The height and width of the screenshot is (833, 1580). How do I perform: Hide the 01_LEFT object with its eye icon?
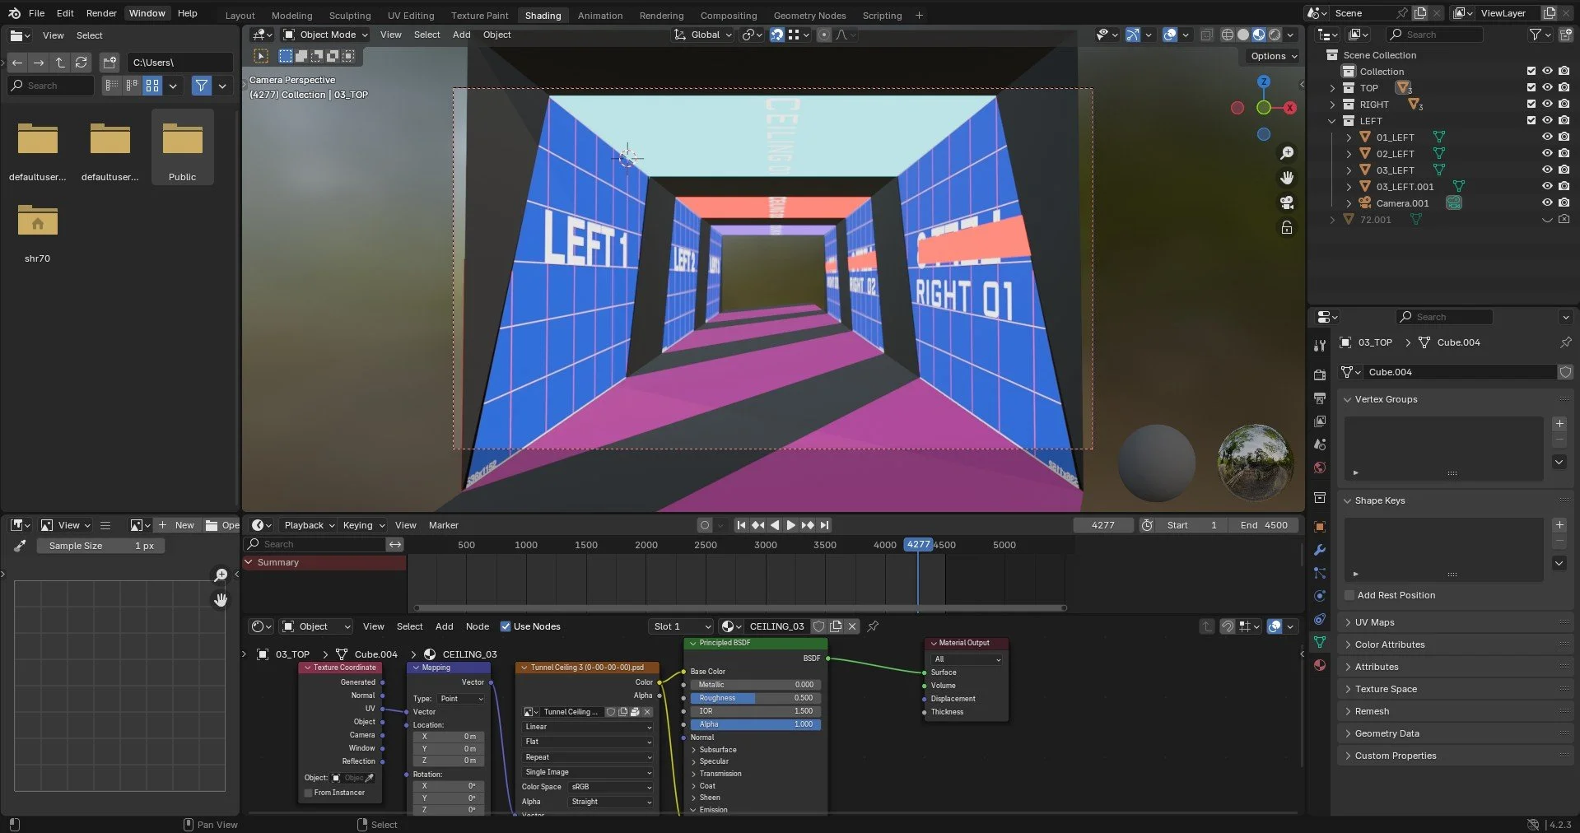tap(1547, 137)
